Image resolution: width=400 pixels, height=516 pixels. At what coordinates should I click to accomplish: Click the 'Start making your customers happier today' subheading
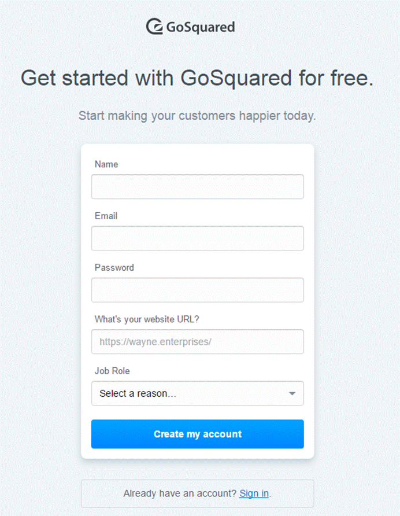tap(197, 116)
